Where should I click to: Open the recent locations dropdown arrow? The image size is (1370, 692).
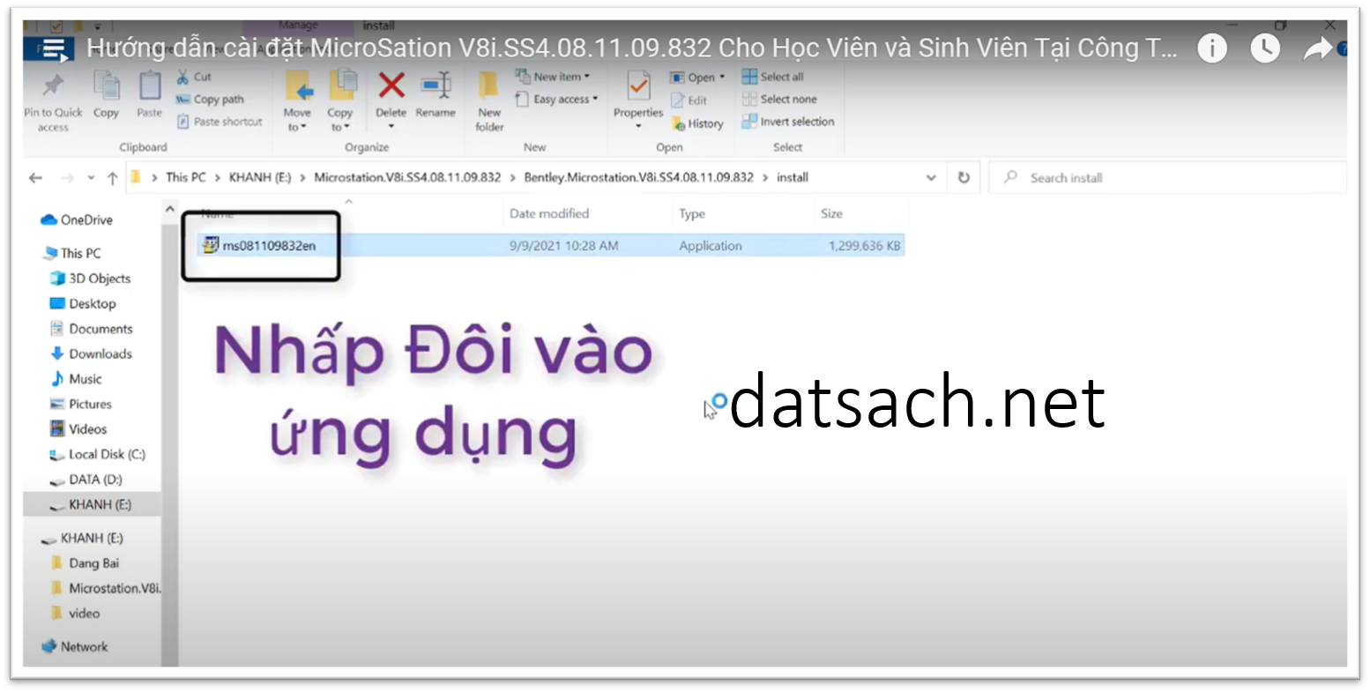point(91,178)
